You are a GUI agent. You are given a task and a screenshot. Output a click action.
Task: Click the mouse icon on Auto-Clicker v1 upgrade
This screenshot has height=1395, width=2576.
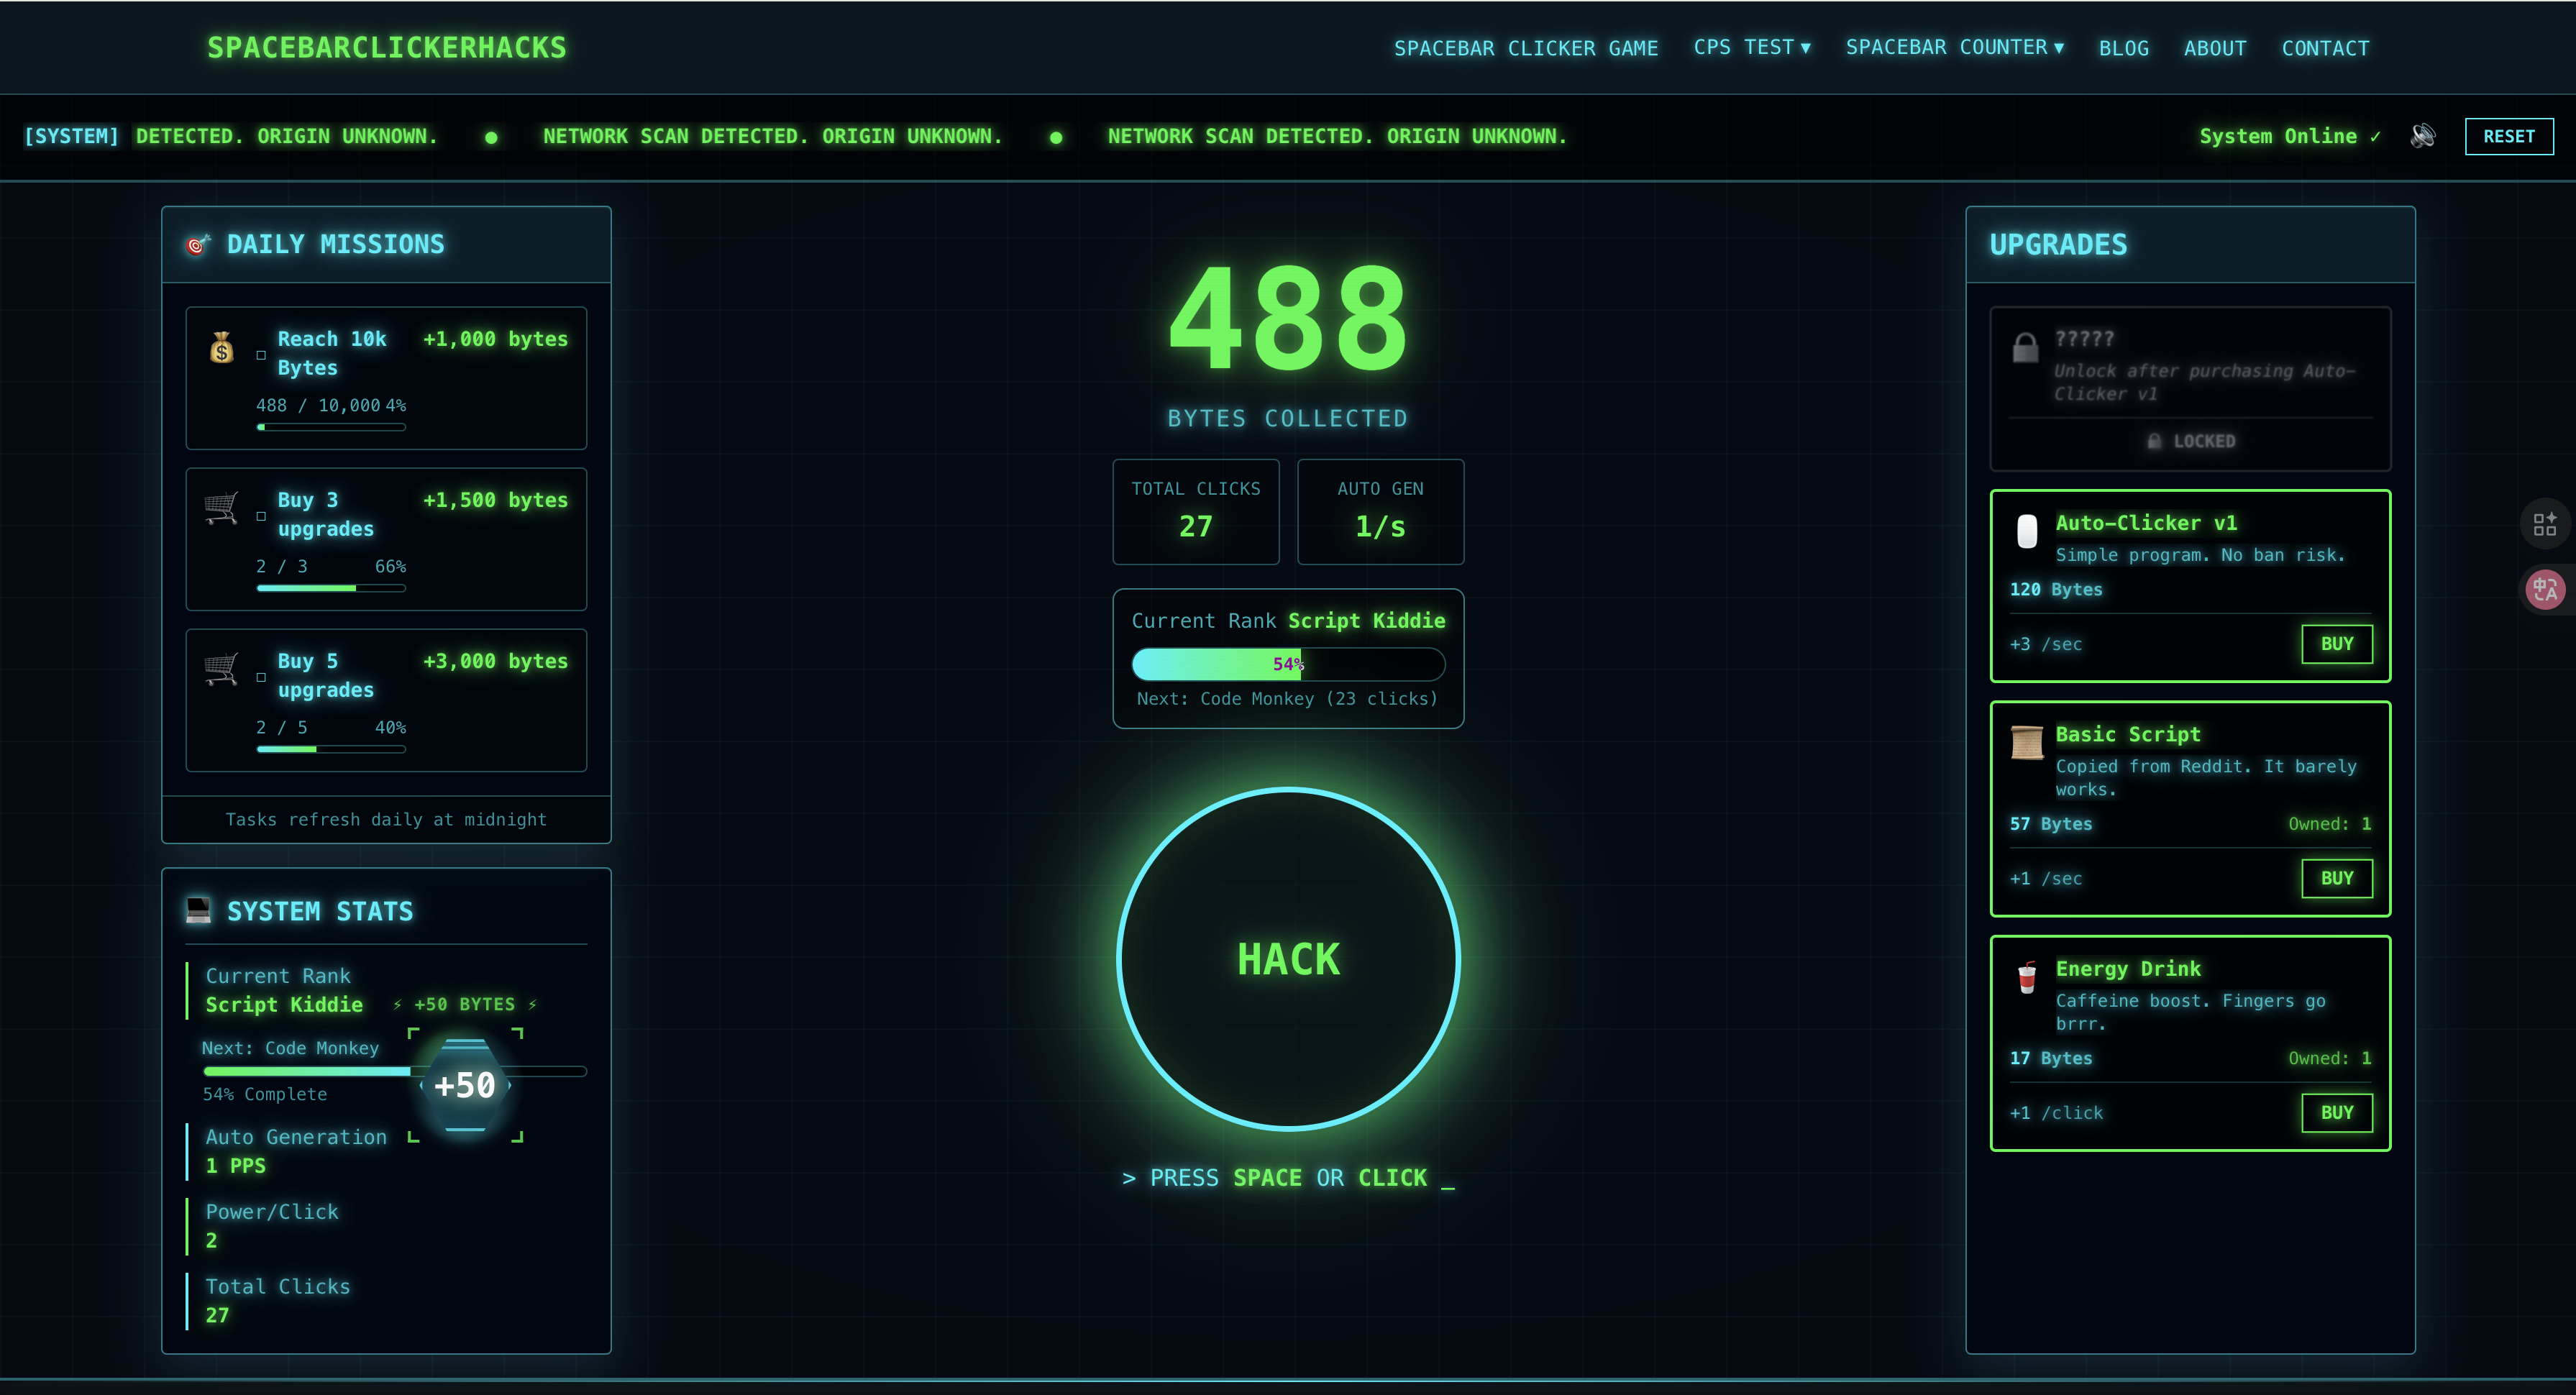point(2027,533)
